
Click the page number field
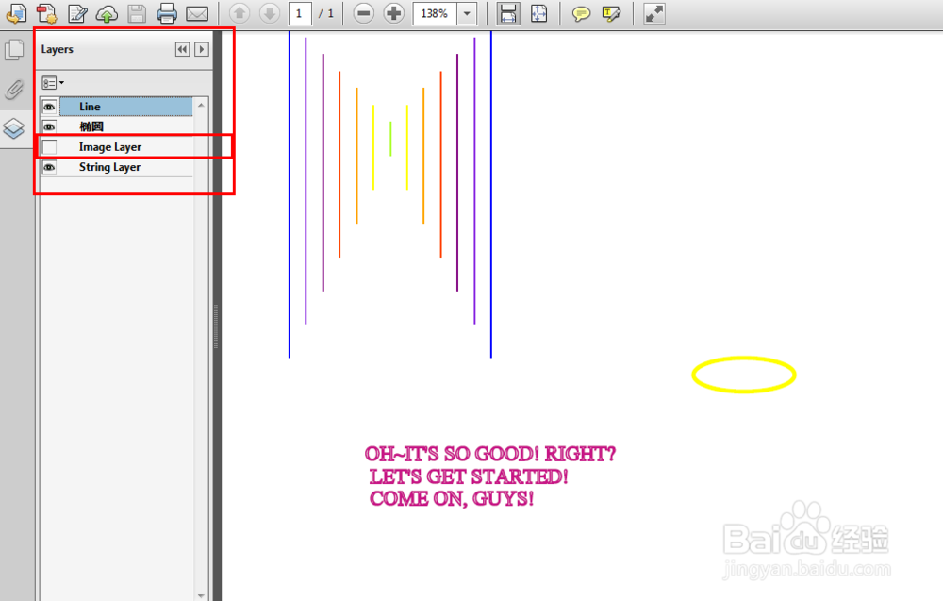tap(300, 13)
